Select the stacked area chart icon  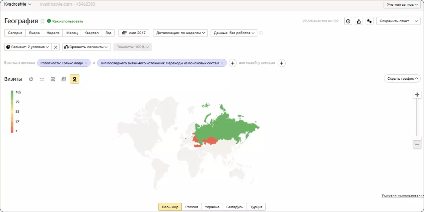click(53, 79)
